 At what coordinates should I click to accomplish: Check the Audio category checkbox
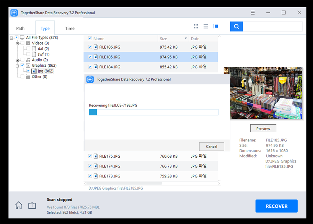pos(22,60)
